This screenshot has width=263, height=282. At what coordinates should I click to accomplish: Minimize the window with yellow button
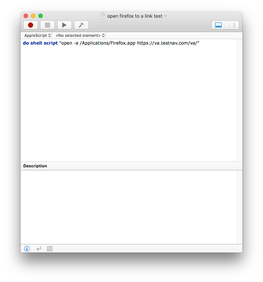(x=33, y=16)
